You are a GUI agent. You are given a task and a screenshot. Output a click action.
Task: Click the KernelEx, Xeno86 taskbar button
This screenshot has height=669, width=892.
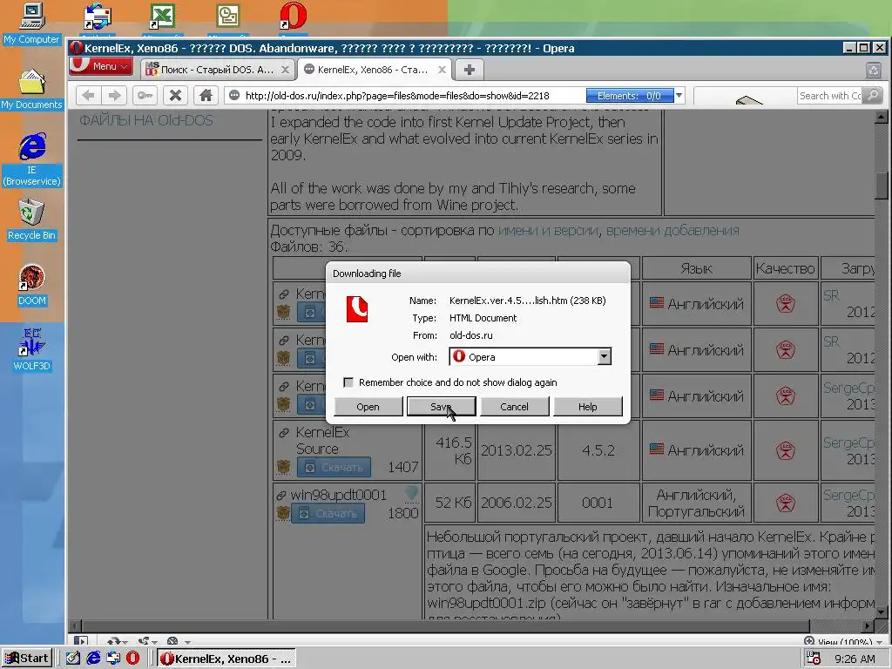[x=226, y=659]
